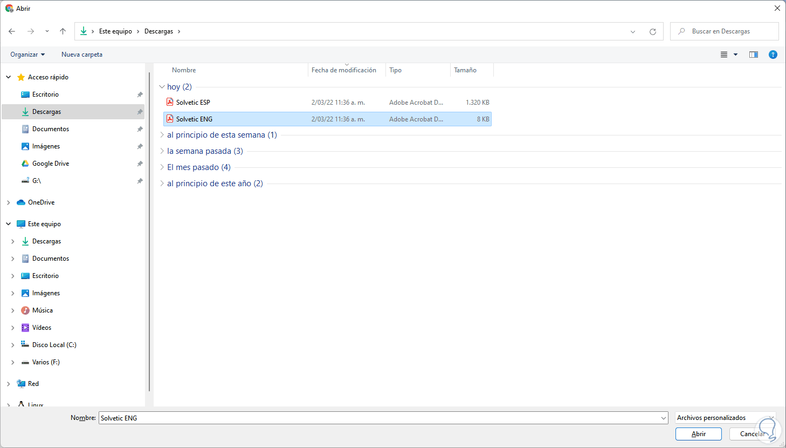Select 'Este equipo' in the address path
Viewport: 786px width, 448px height.
115,31
